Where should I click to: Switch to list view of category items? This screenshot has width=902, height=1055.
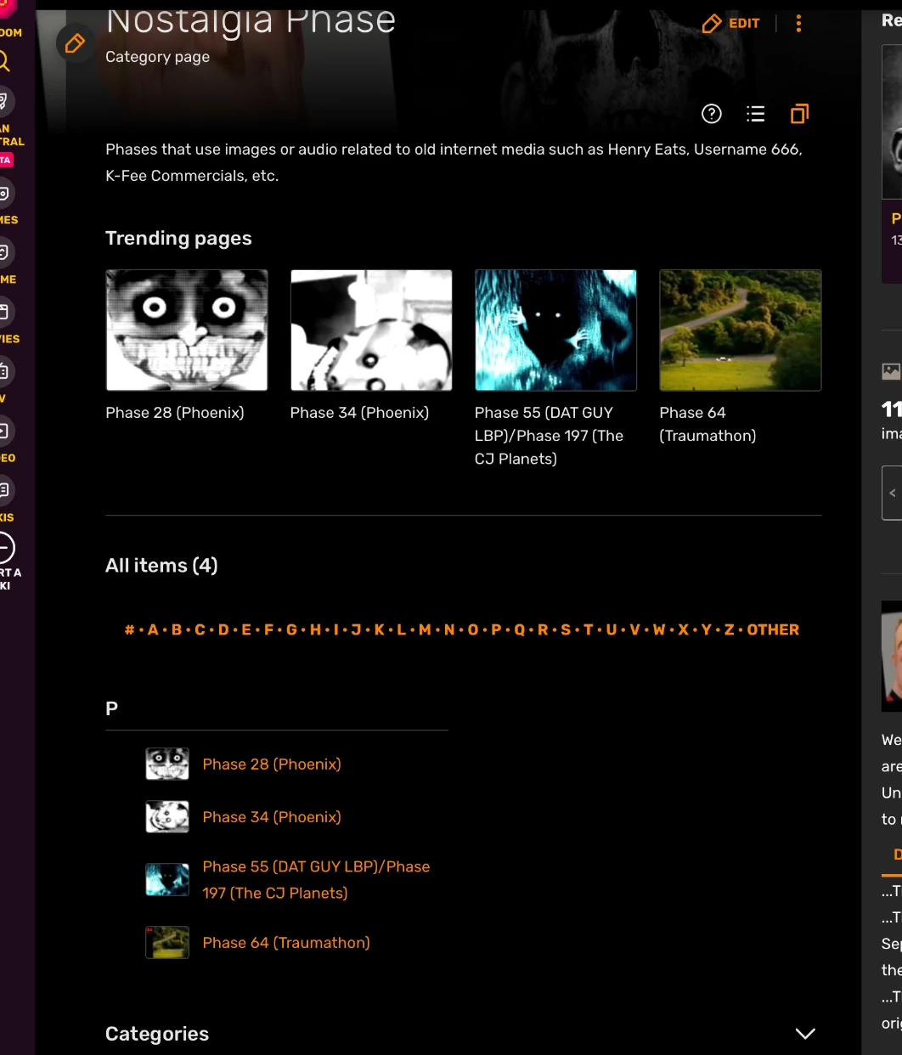(x=755, y=113)
